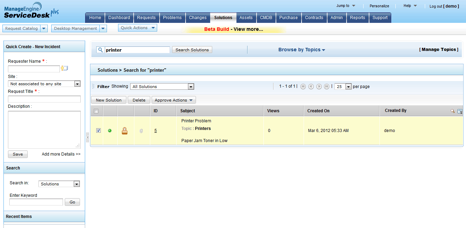Open the Request Catalog dropdown arrow
The height and width of the screenshot is (228, 466).
[44, 28]
